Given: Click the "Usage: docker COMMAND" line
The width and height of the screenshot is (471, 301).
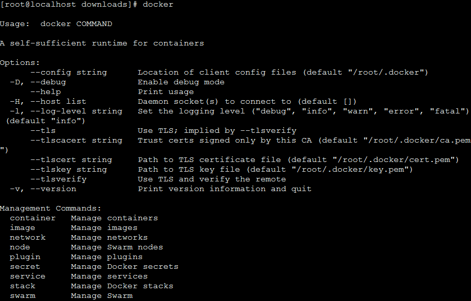Looking at the screenshot, I should tap(56, 24).
